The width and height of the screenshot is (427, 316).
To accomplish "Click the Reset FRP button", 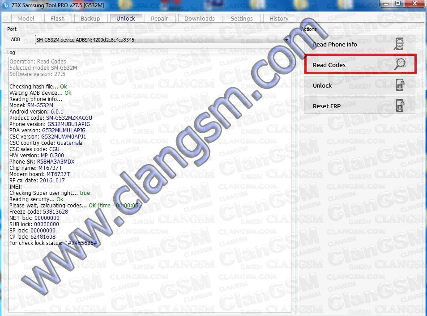I will point(359,106).
